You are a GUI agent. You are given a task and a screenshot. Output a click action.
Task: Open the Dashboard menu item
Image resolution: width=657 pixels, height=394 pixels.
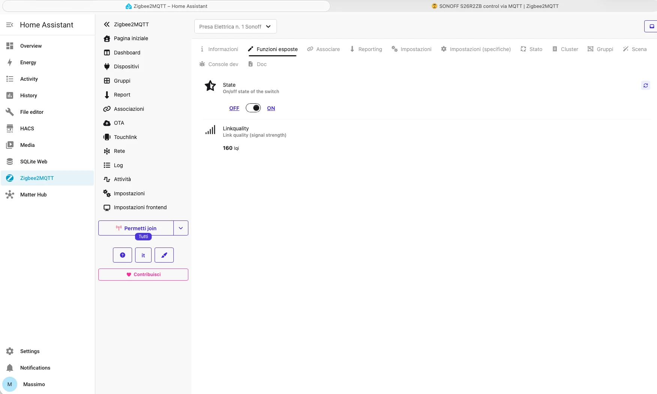pyautogui.click(x=127, y=53)
